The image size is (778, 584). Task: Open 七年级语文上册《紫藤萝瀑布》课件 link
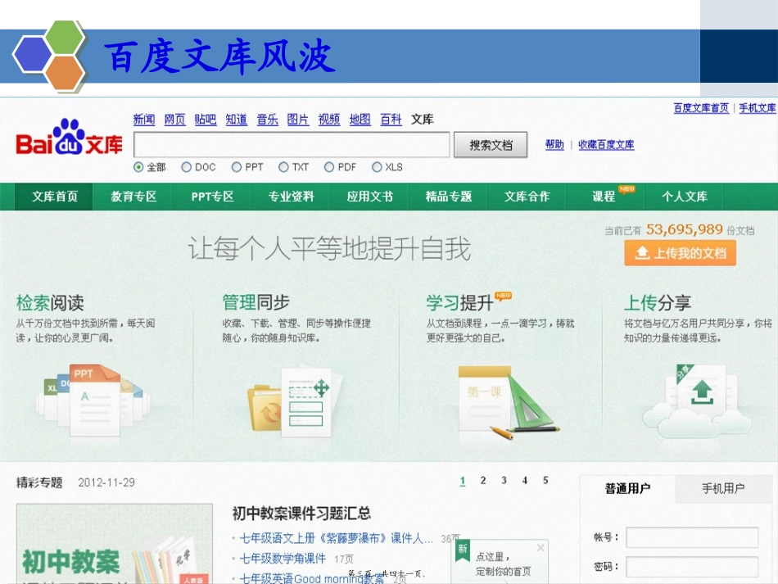[x=336, y=538]
